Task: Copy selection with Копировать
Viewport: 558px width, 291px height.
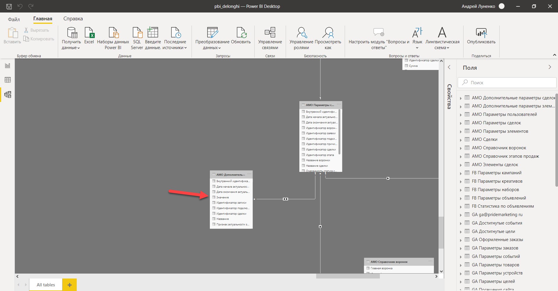Action: point(39,39)
